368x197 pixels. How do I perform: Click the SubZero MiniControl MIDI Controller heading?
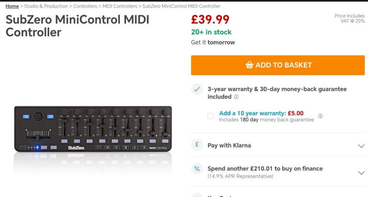click(x=78, y=26)
